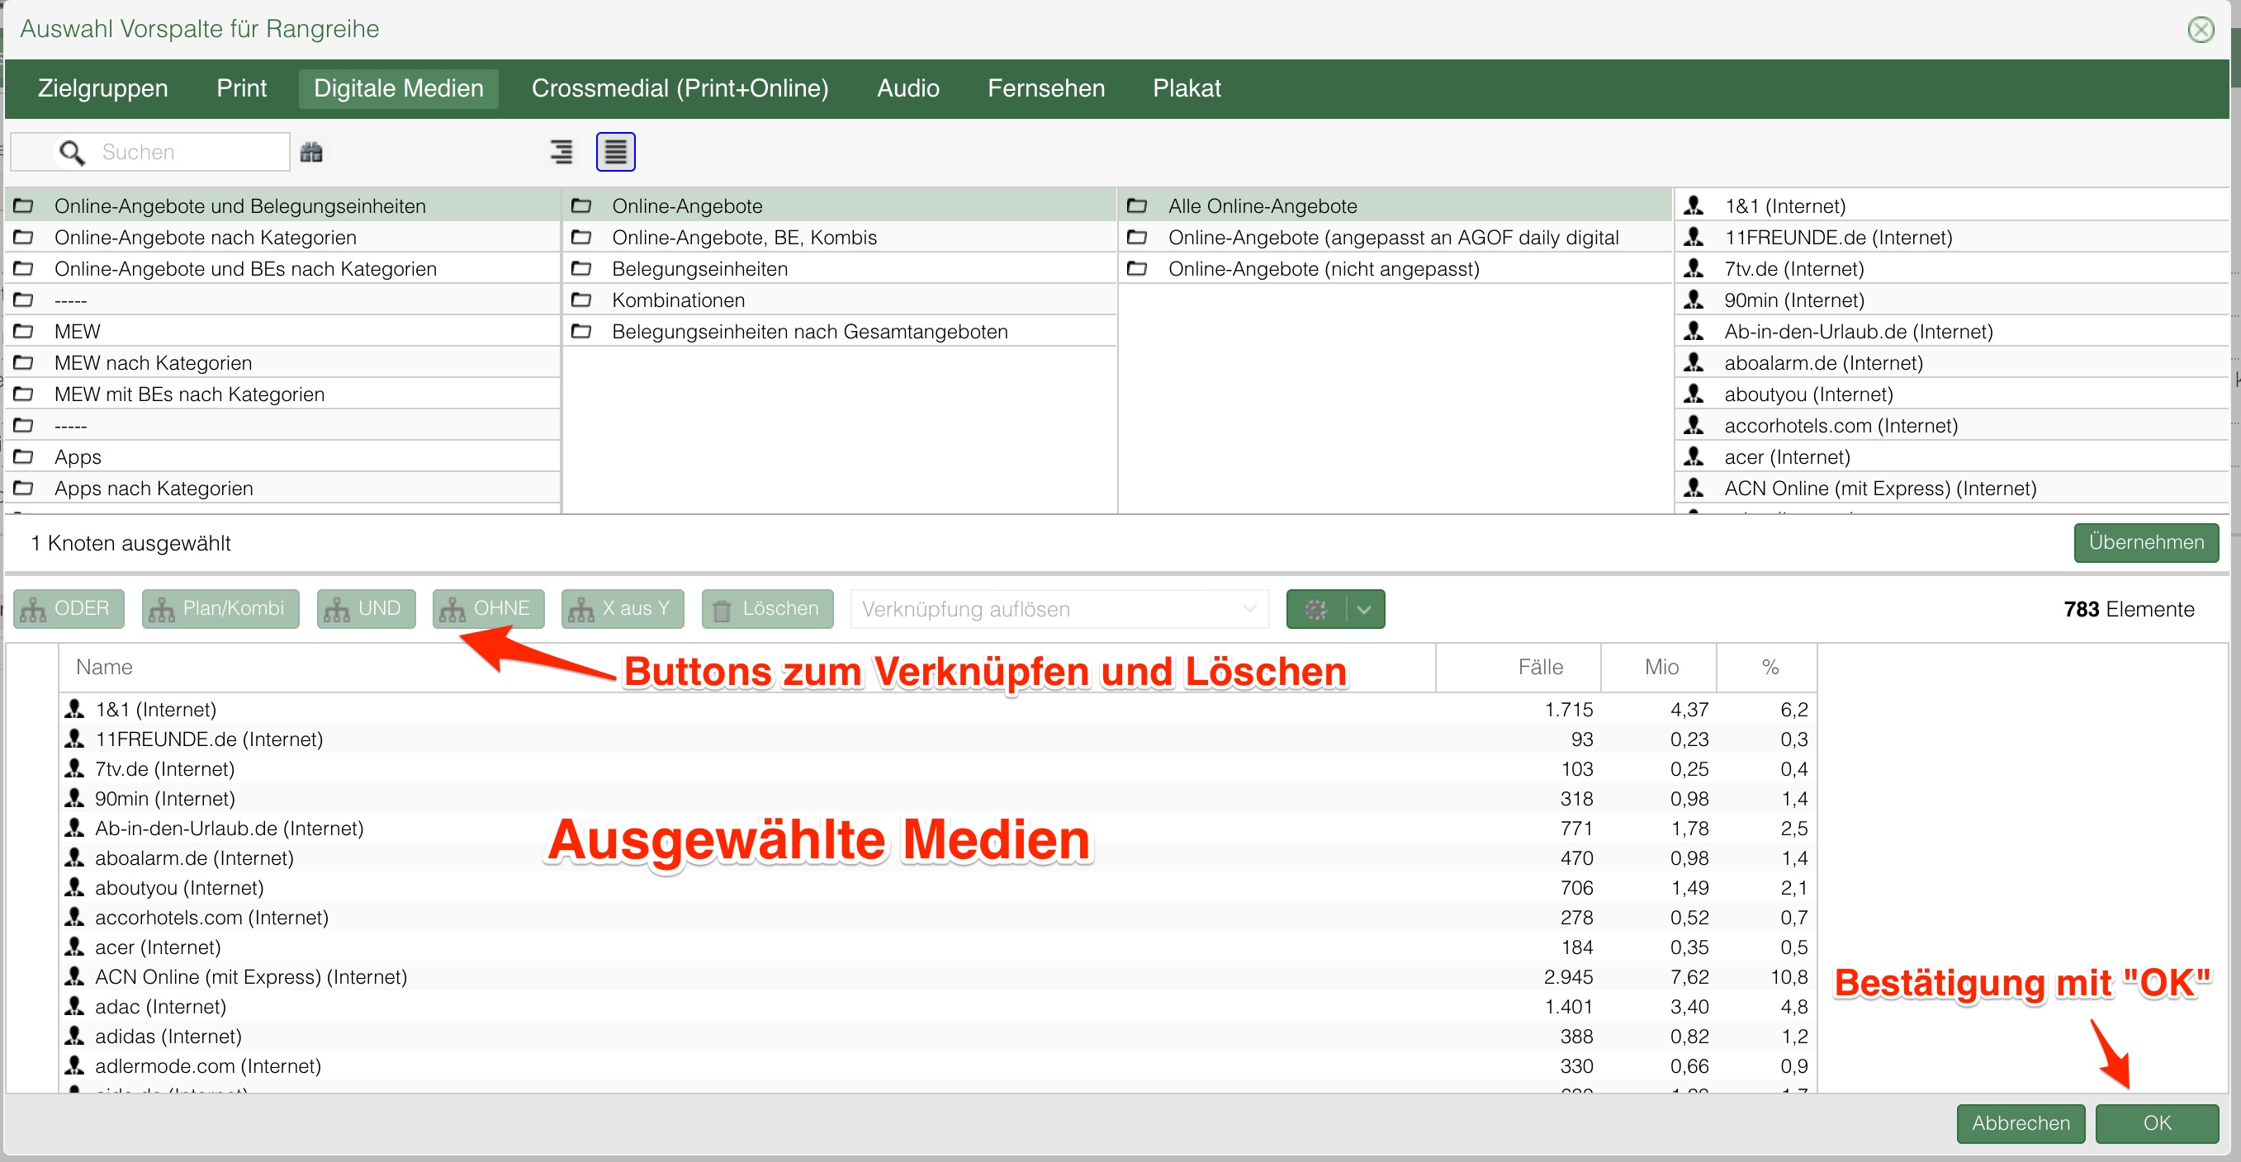Screen dimensions: 2241x1162
Task: Open the Apps folder
Action: [282, 456]
